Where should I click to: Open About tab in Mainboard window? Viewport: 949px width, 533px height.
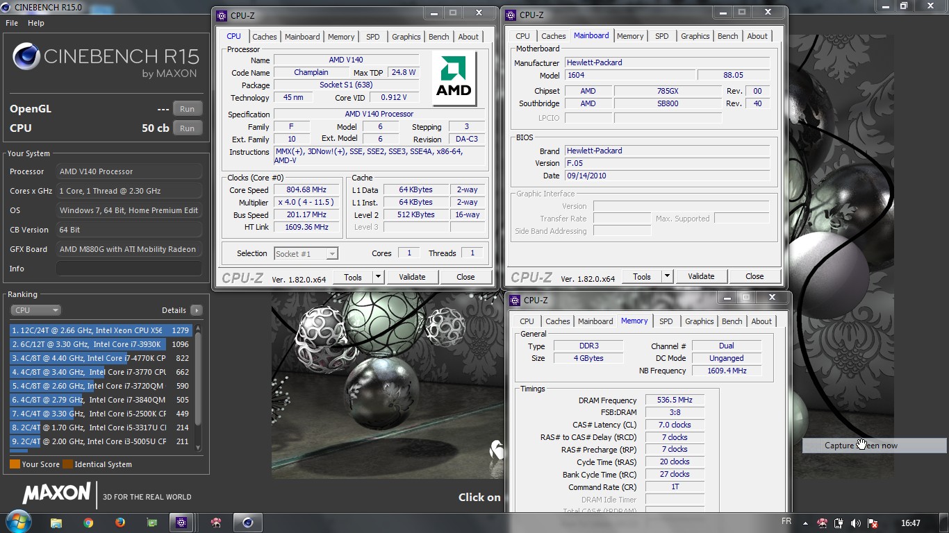757,36
